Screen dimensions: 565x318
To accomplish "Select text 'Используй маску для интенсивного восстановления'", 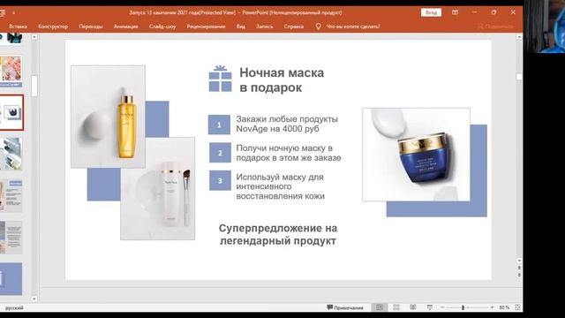I will click(x=281, y=186).
